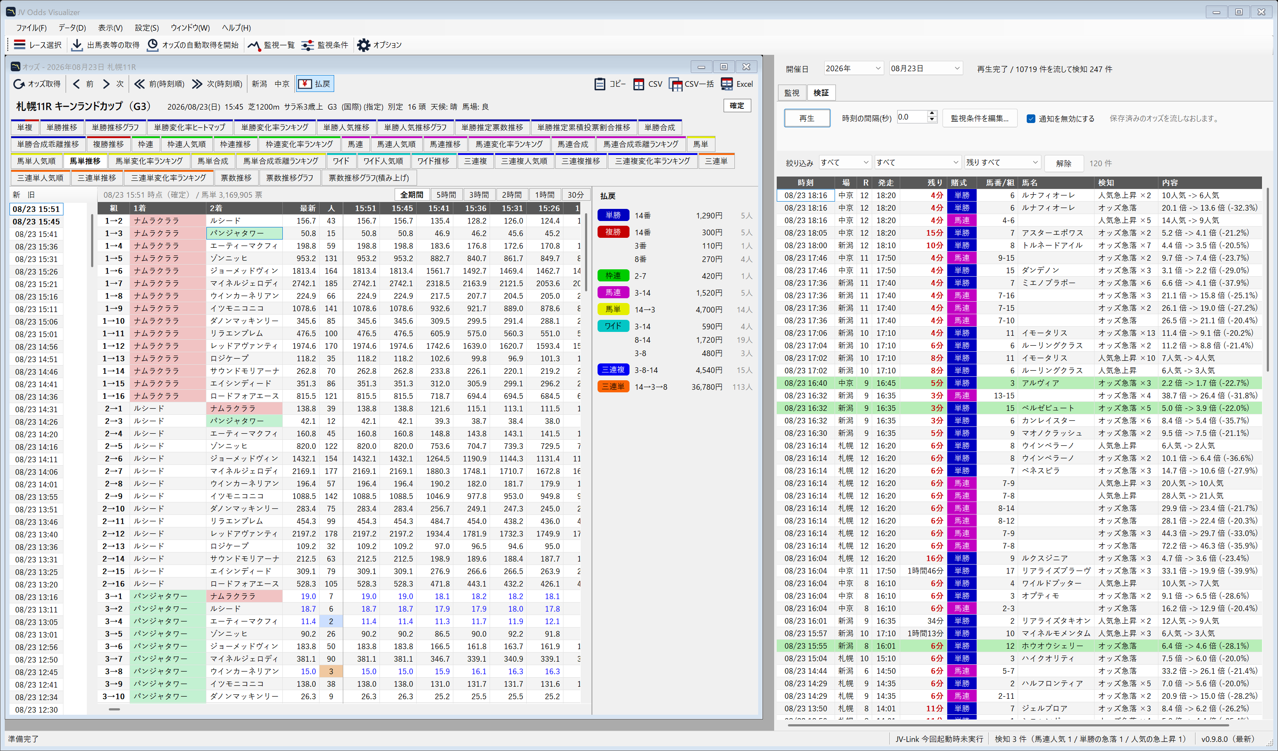Screen dimensions: 1278x751
Task: Open the 残り すべて filter dropdown
Action: click(1002, 162)
